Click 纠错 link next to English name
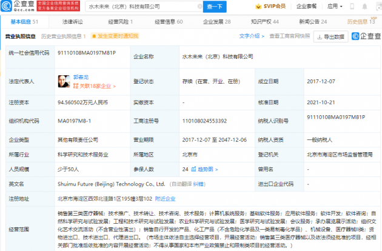This screenshot has width=382, height=251. pos(199,183)
